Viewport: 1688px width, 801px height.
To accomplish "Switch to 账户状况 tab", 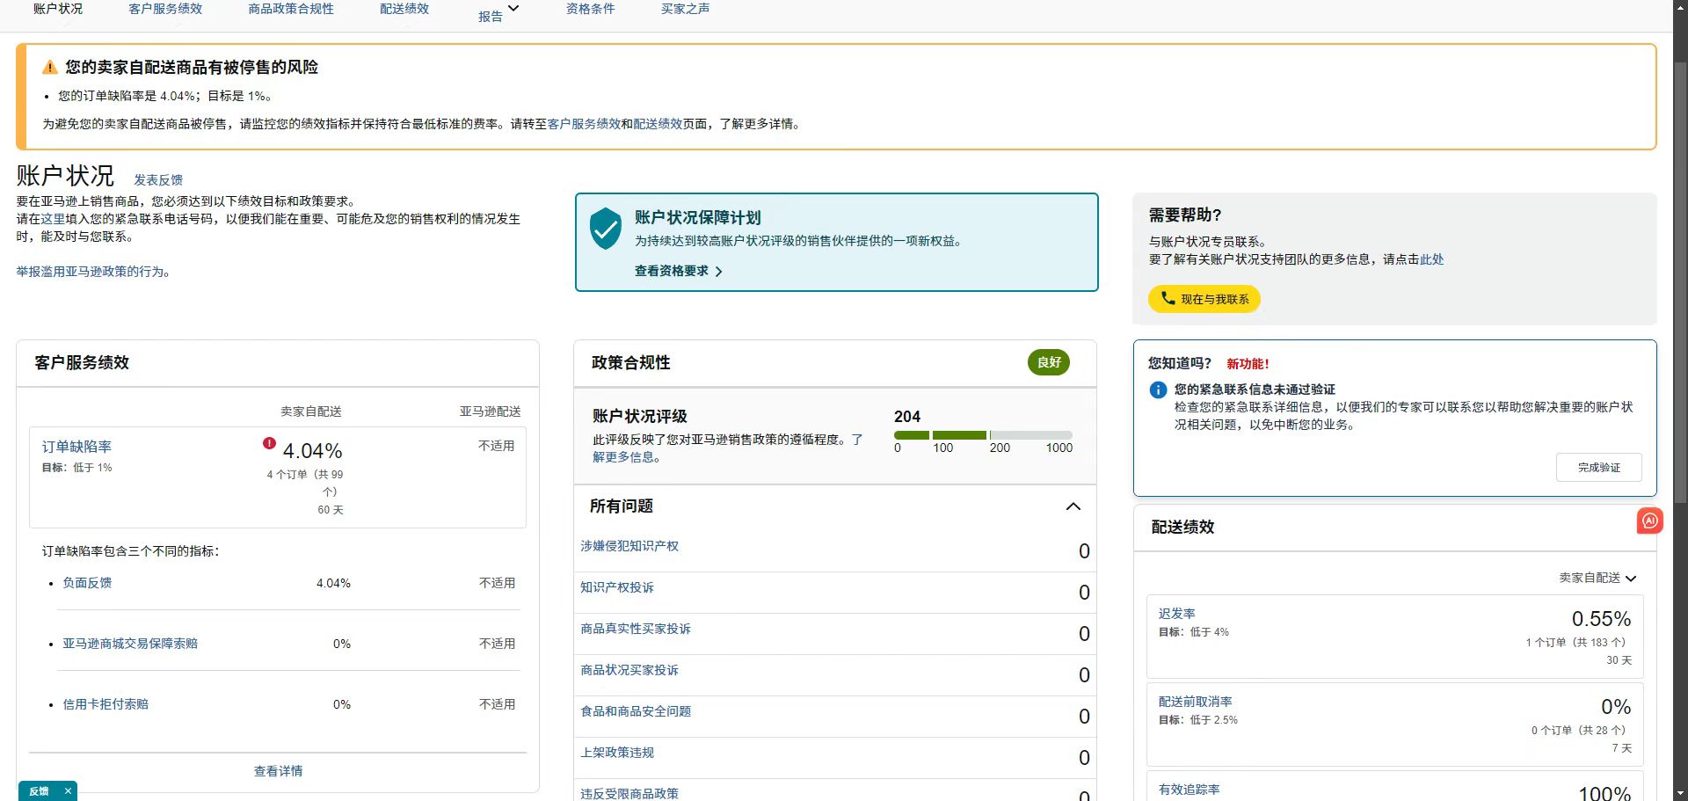I will click(x=58, y=9).
